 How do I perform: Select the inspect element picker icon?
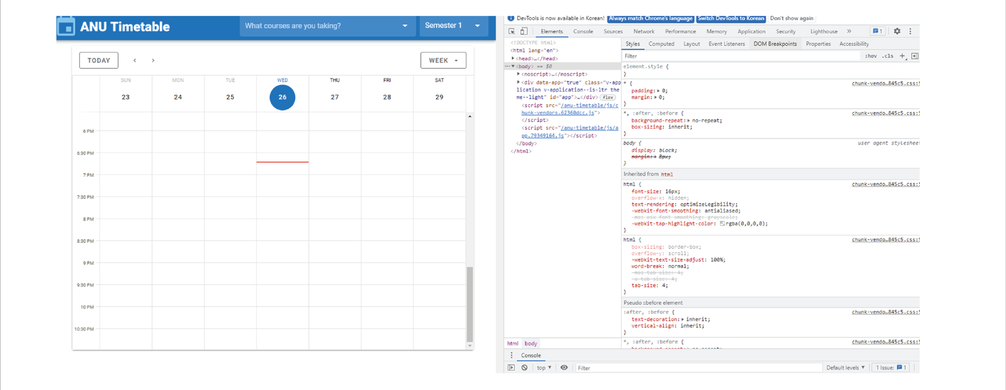(512, 31)
